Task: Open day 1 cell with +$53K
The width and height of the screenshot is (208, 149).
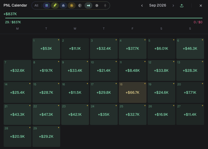Action: tap(46, 49)
